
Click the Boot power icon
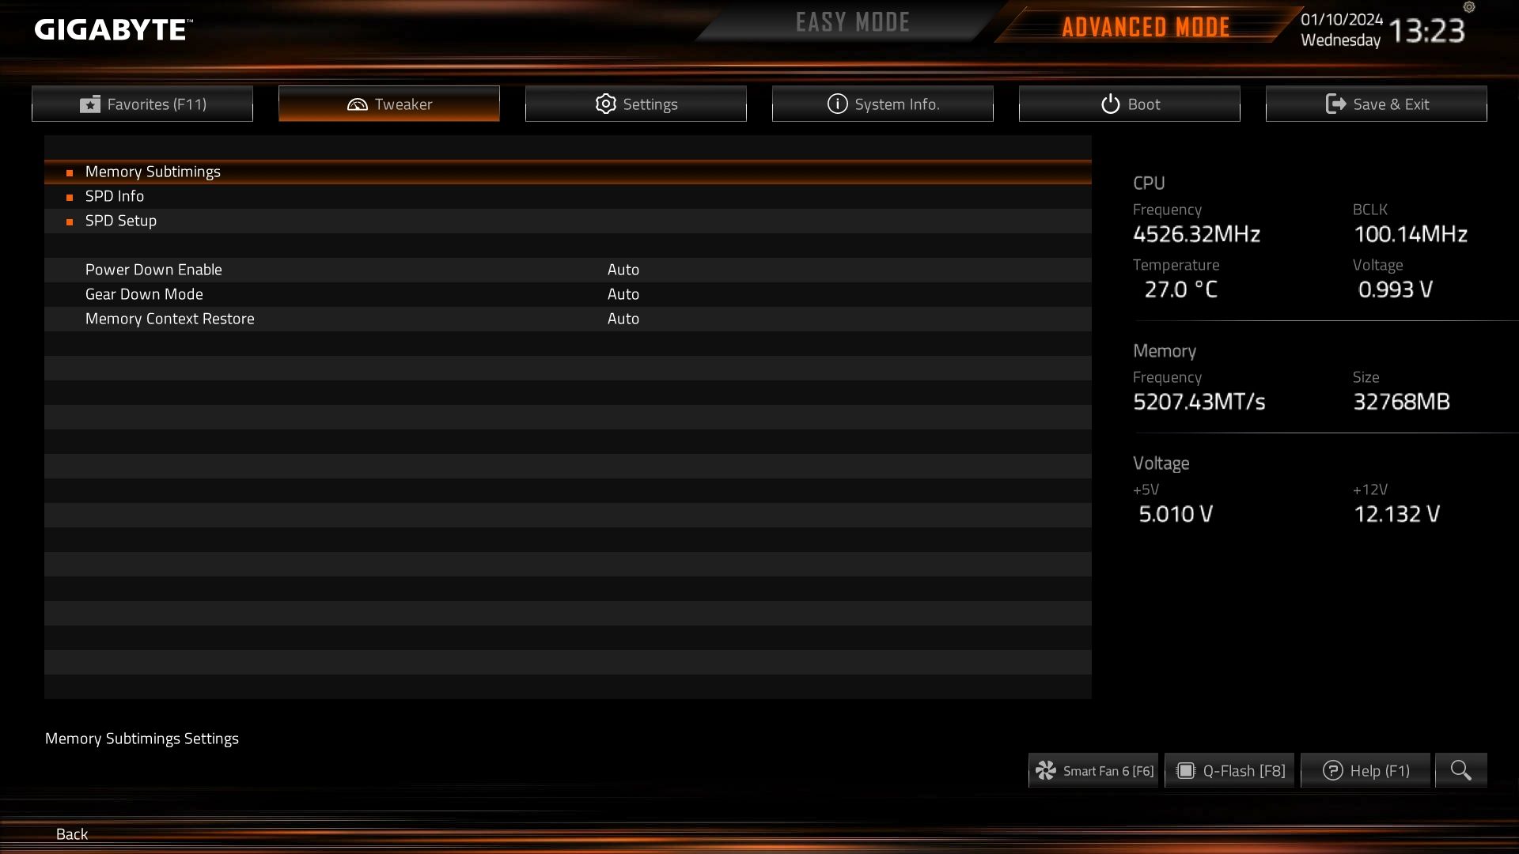(x=1110, y=104)
